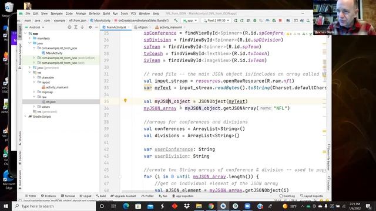Click Expand All icon in Project panel

coord(76,28)
